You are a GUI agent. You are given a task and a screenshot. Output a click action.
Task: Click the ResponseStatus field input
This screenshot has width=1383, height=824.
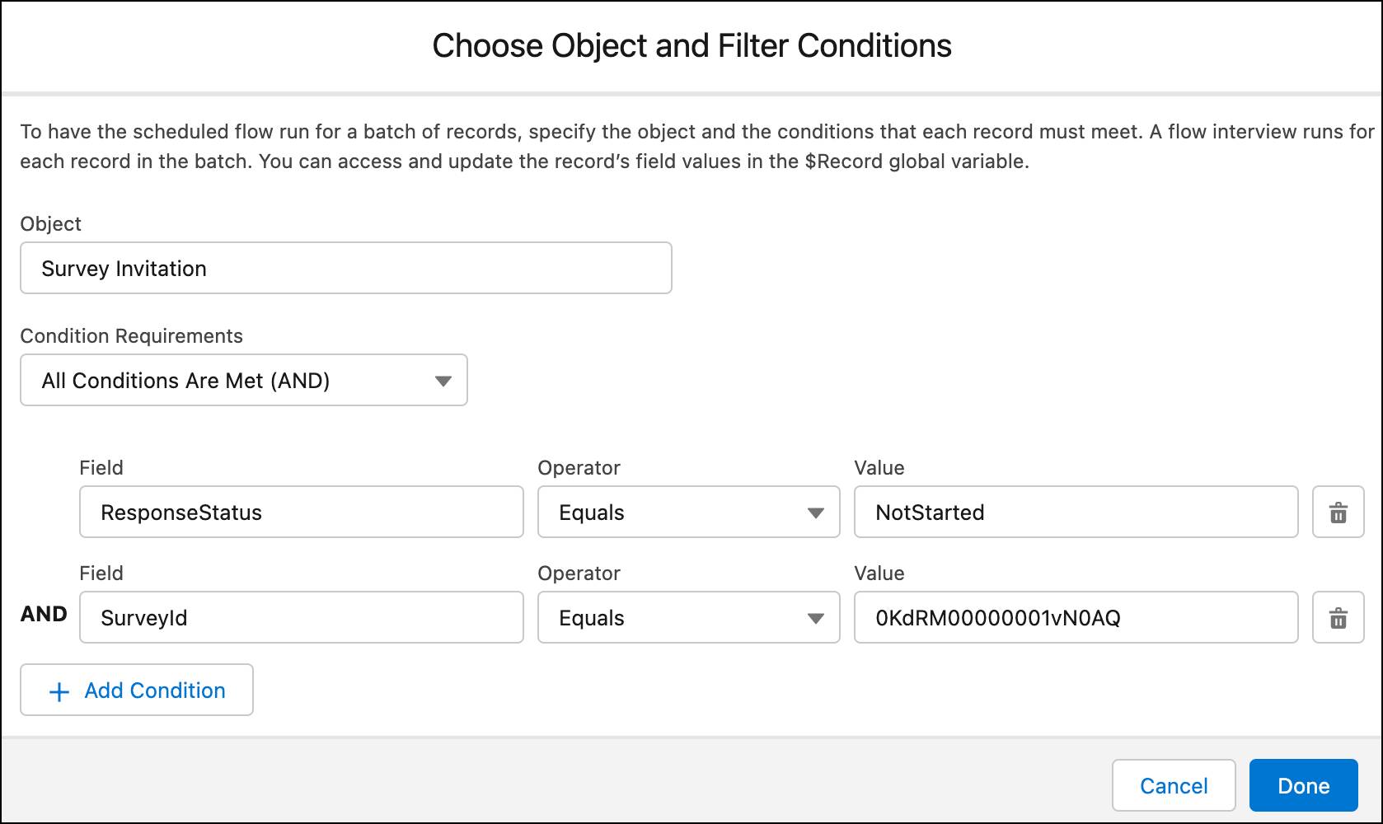[301, 512]
